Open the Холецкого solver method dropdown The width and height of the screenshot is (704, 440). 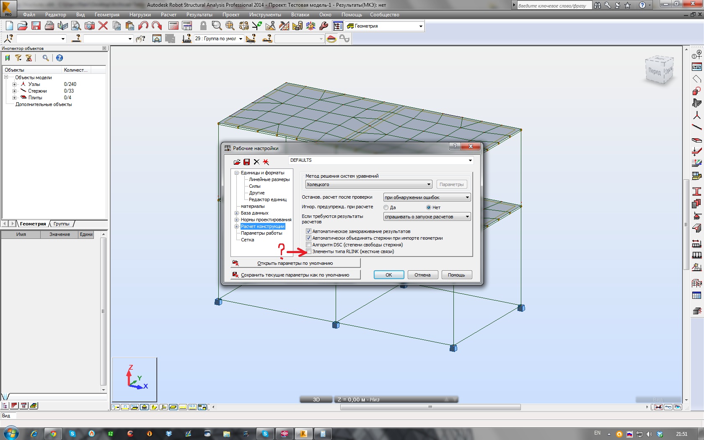tap(429, 184)
